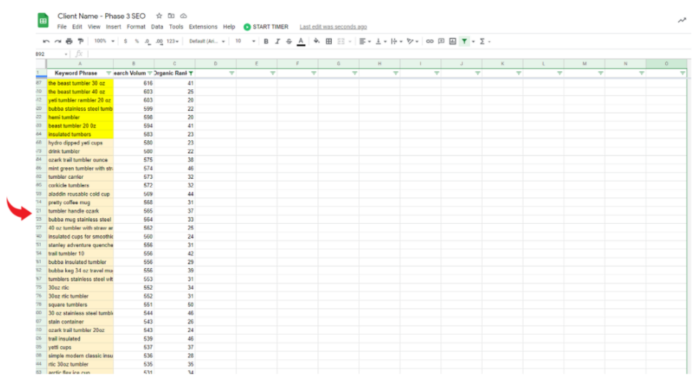The image size is (693, 377).
Task: Star the Client Name document
Action: click(x=159, y=16)
